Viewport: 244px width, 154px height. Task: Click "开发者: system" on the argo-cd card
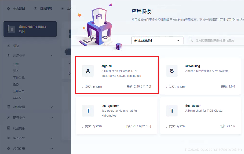pos(92,86)
